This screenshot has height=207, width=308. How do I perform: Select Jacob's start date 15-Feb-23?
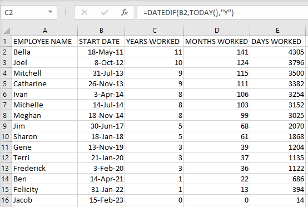click(101, 200)
